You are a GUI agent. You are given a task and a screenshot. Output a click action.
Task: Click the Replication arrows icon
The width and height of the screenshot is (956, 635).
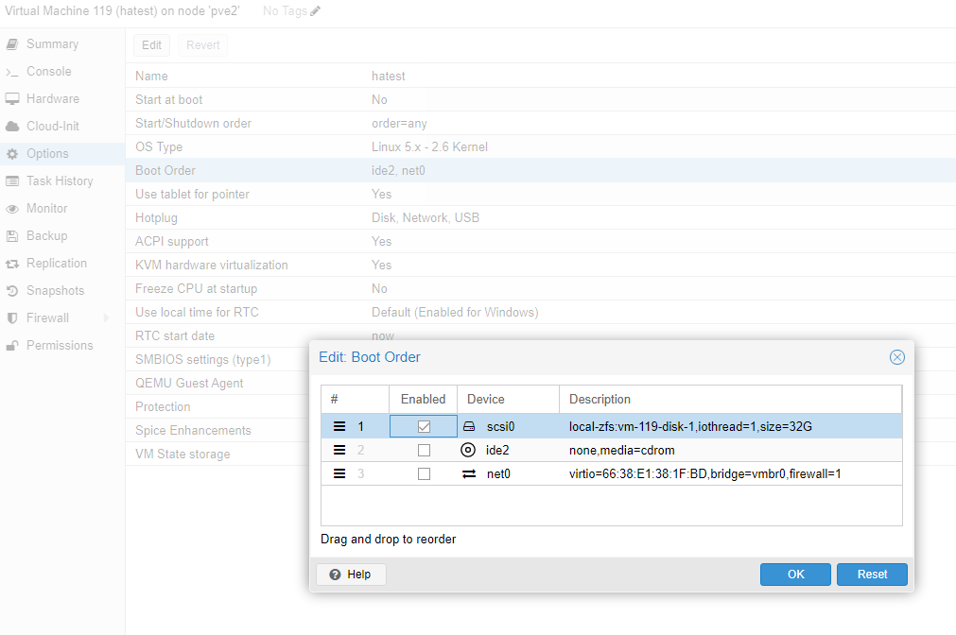pyautogui.click(x=12, y=264)
